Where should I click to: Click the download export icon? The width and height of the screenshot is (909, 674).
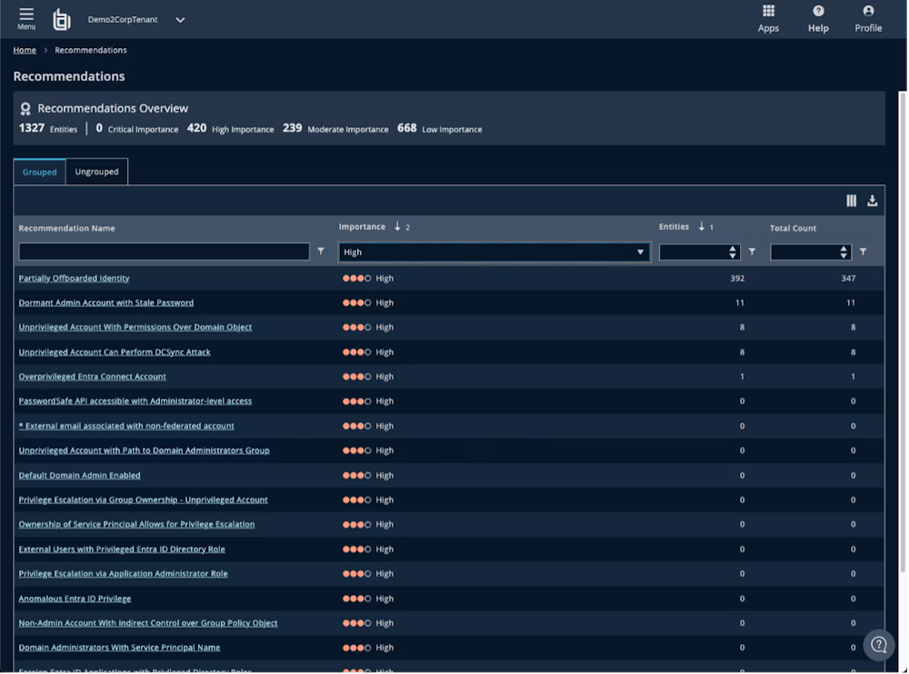872,201
